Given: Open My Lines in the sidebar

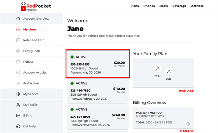Looking at the screenshot, I should click(x=31, y=30).
